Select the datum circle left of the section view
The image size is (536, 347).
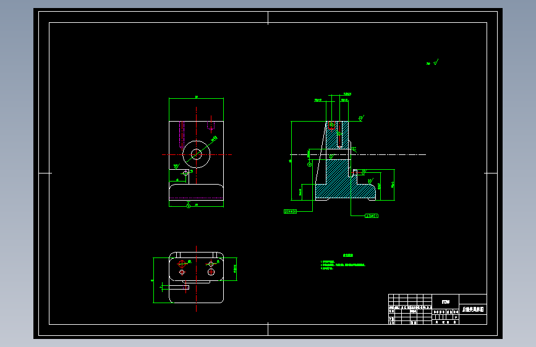[x=309, y=165]
